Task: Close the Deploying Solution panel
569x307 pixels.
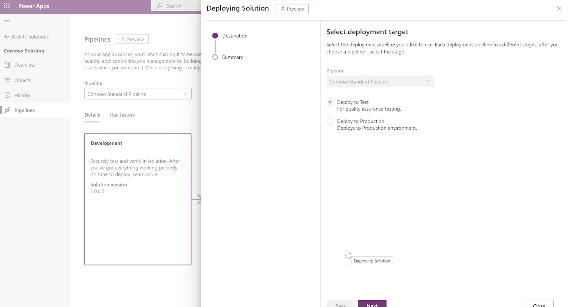Action: 559,9
